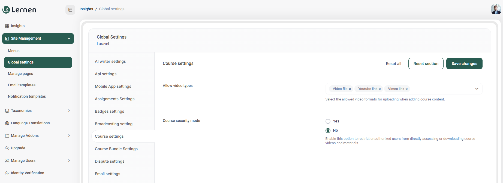Click the Upgrade cloud icon
Screen dimensions: 503x183
coord(7,148)
